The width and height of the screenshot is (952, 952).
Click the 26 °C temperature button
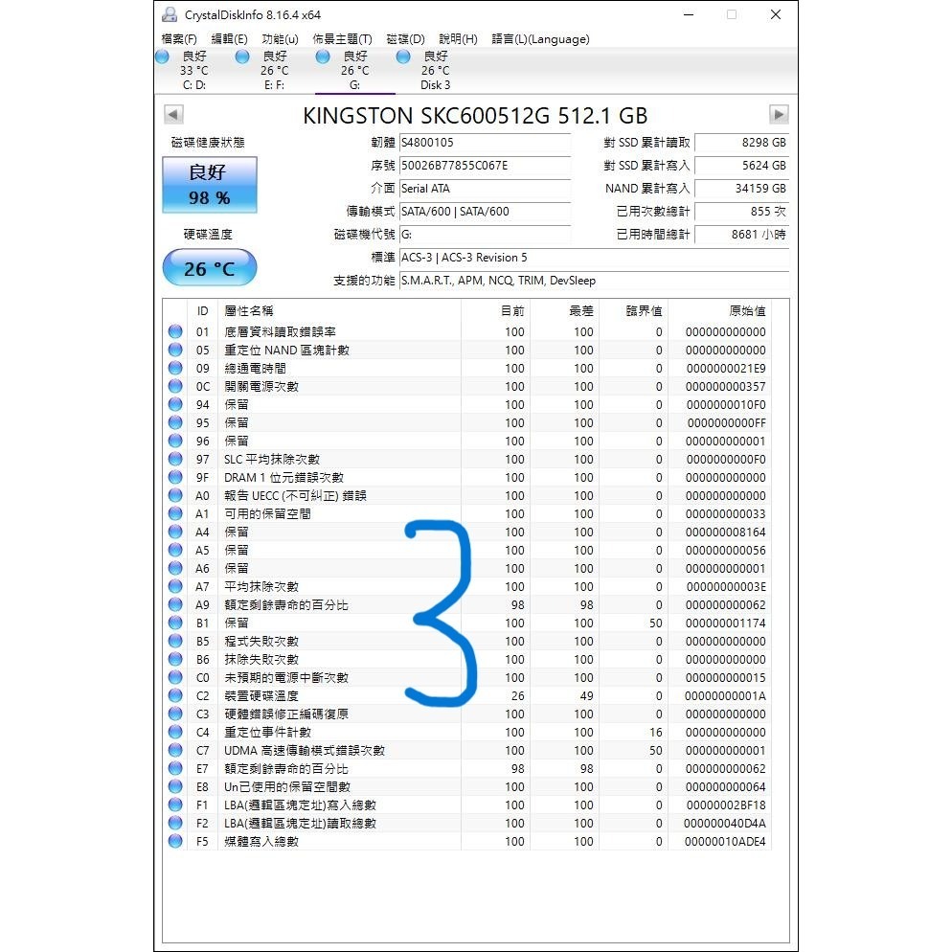[x=210, y=268]
